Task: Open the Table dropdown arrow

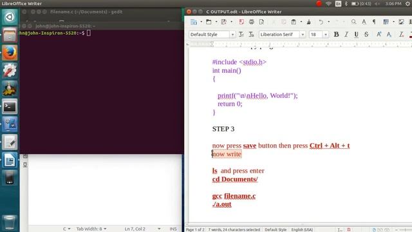Action: tap(393, 22)
